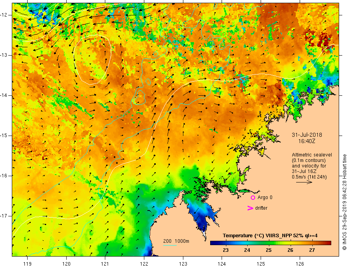
Task: Click the IMOS copyright timestamp text
Action: [x=344, y=202]
